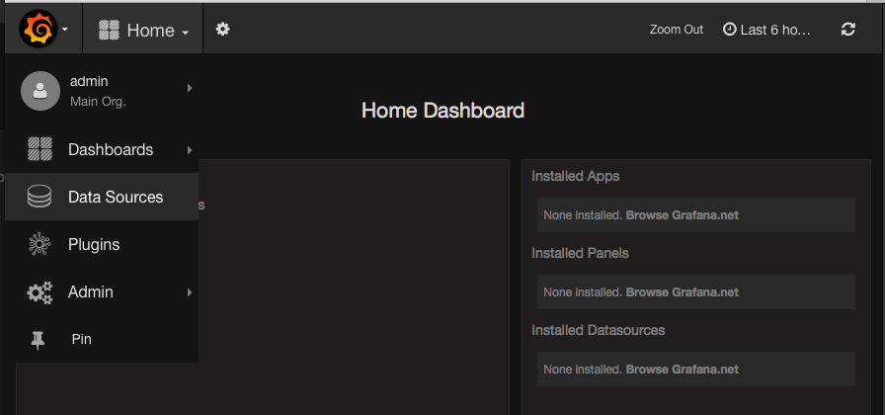The width and height of the screenshot is (885, 415).
Task: Click the Plugins icon in side menu
Action: [40, 245]
